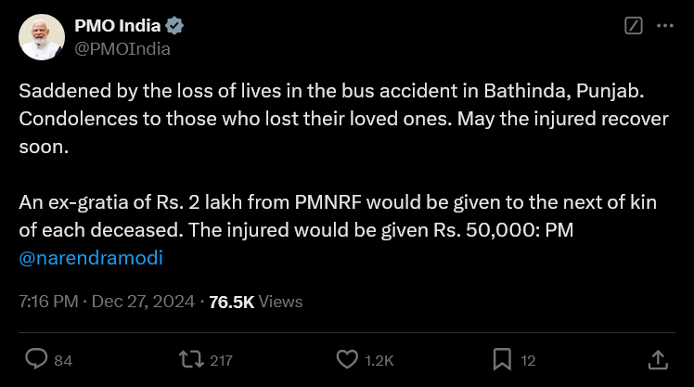Click the 217 reposts count
The image size is (694, 387).
click(221, 360)
